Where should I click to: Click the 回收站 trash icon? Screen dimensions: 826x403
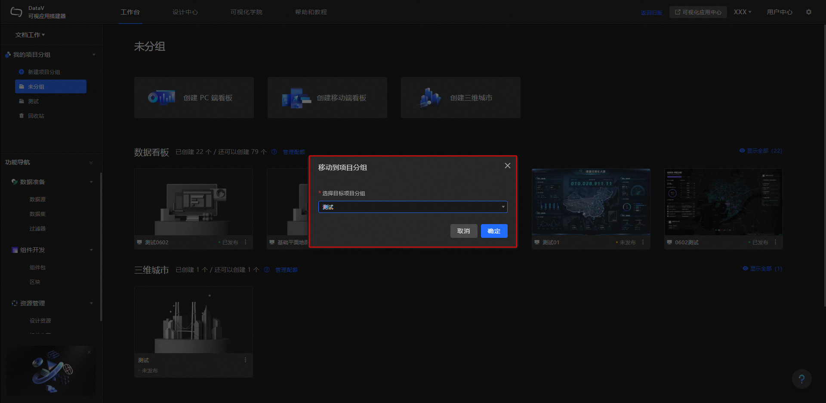coord(22,116)
